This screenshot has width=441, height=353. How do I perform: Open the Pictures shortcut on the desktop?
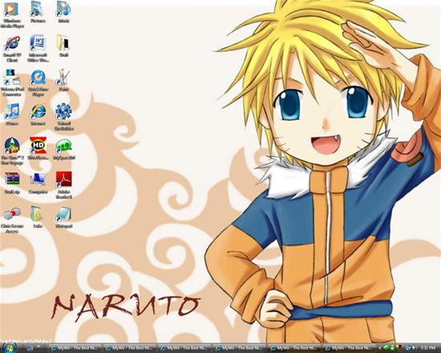pos(38,12)
